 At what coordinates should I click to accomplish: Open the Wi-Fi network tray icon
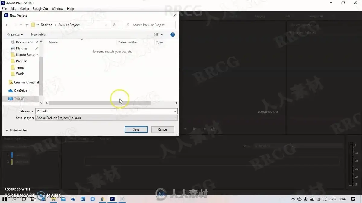pos(319,199)
